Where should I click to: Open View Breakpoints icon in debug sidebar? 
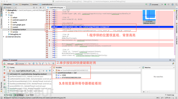coord(4,77)
